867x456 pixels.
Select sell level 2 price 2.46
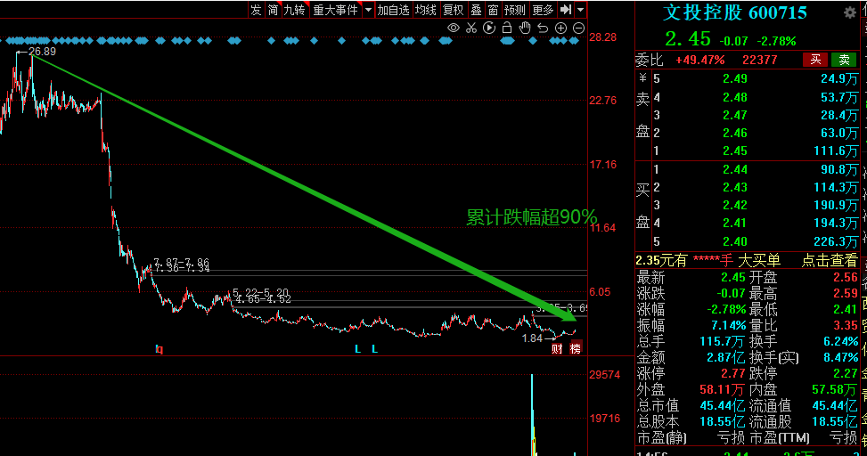coord(735,133)
